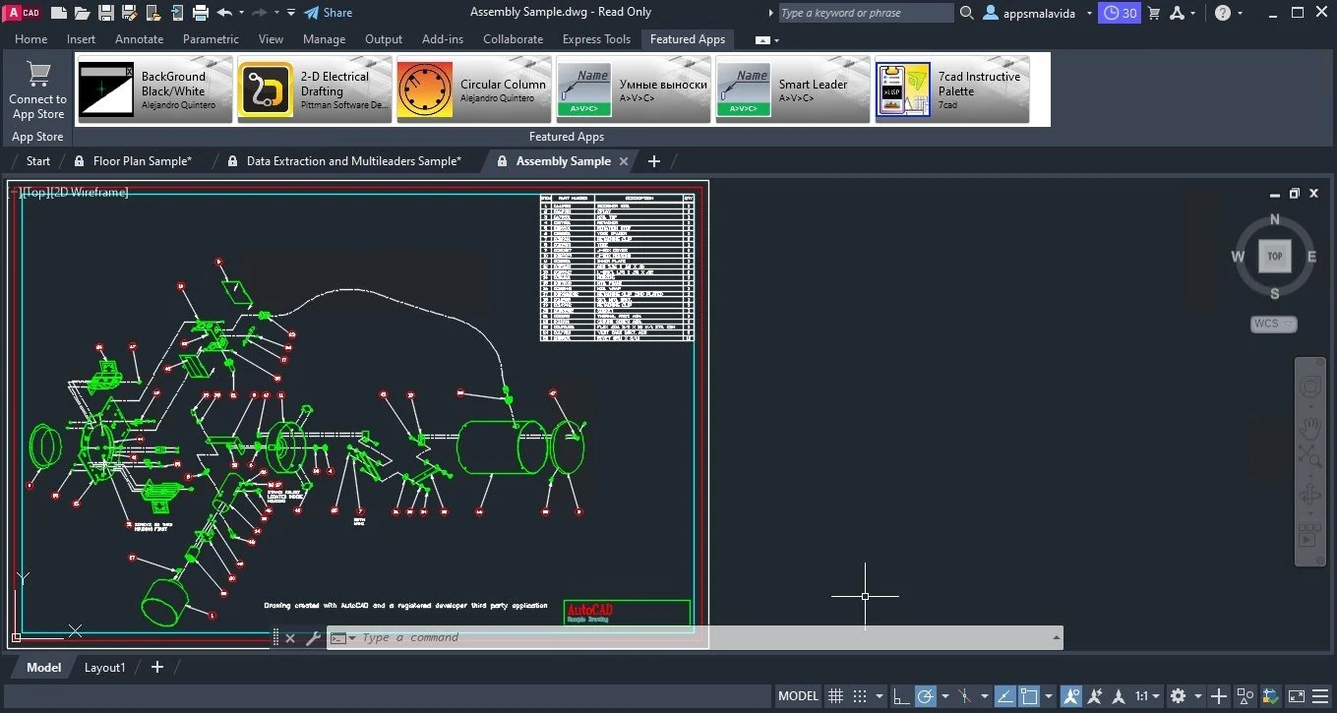Click the TOP face of ViewCube

pos(1275,256)
